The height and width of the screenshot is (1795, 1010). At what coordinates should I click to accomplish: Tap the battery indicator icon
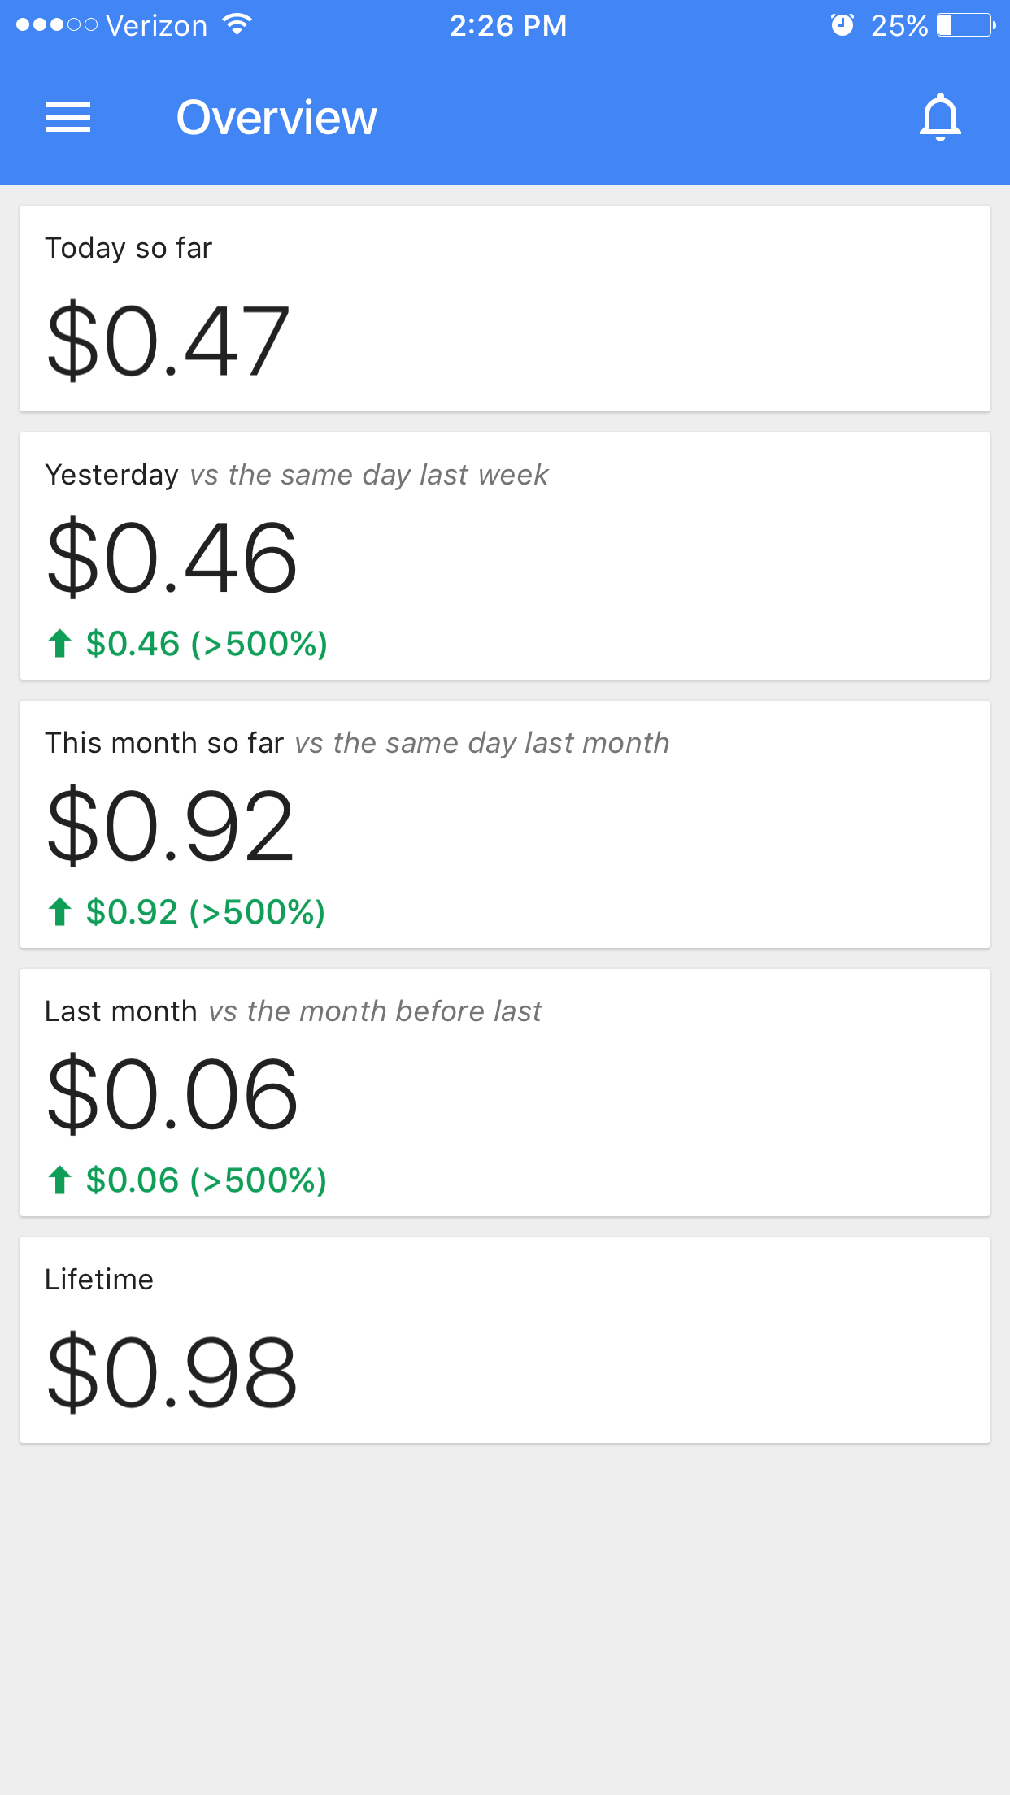pyautogui.click(x=966, y=25)
